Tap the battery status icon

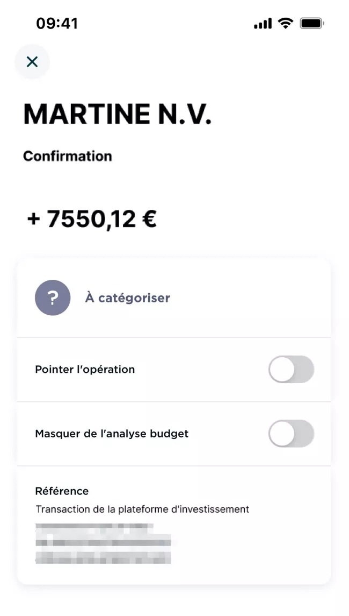point(312,23)
